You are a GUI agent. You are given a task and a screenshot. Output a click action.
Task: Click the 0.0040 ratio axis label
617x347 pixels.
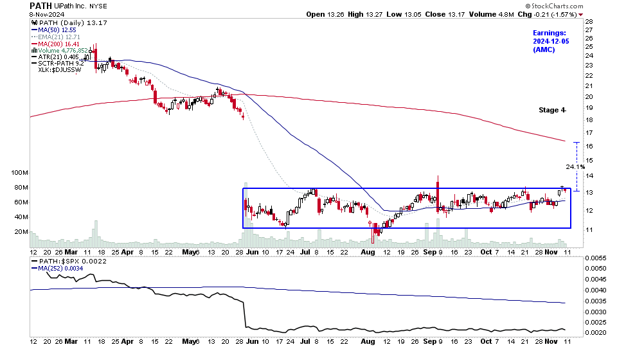pos(595,290)
